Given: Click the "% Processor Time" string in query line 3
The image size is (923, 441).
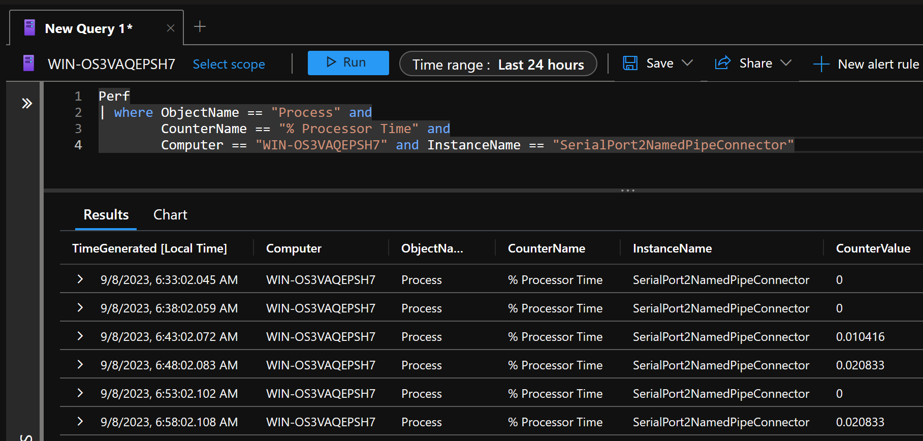Looking at the screenshot, I should click(348, 129).
